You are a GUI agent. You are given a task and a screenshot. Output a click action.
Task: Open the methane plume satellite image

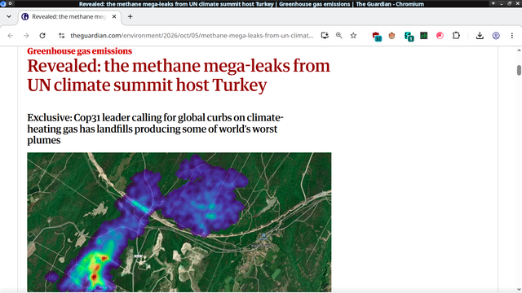179,222
